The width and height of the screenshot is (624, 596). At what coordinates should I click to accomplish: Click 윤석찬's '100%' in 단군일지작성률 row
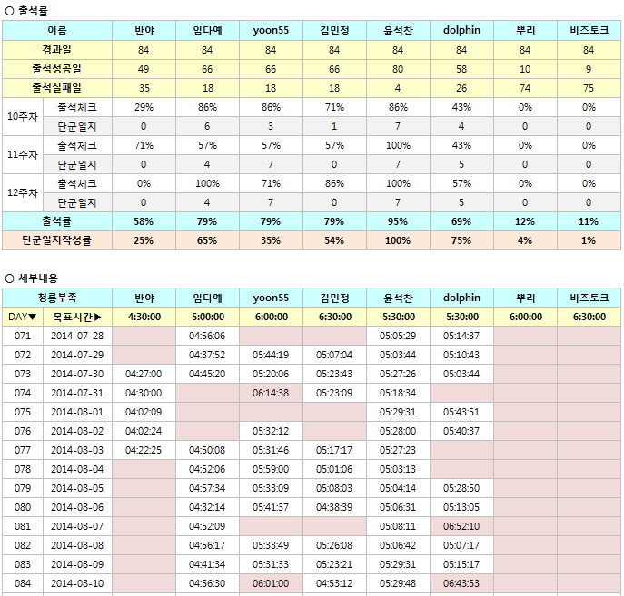click(398, 240)
